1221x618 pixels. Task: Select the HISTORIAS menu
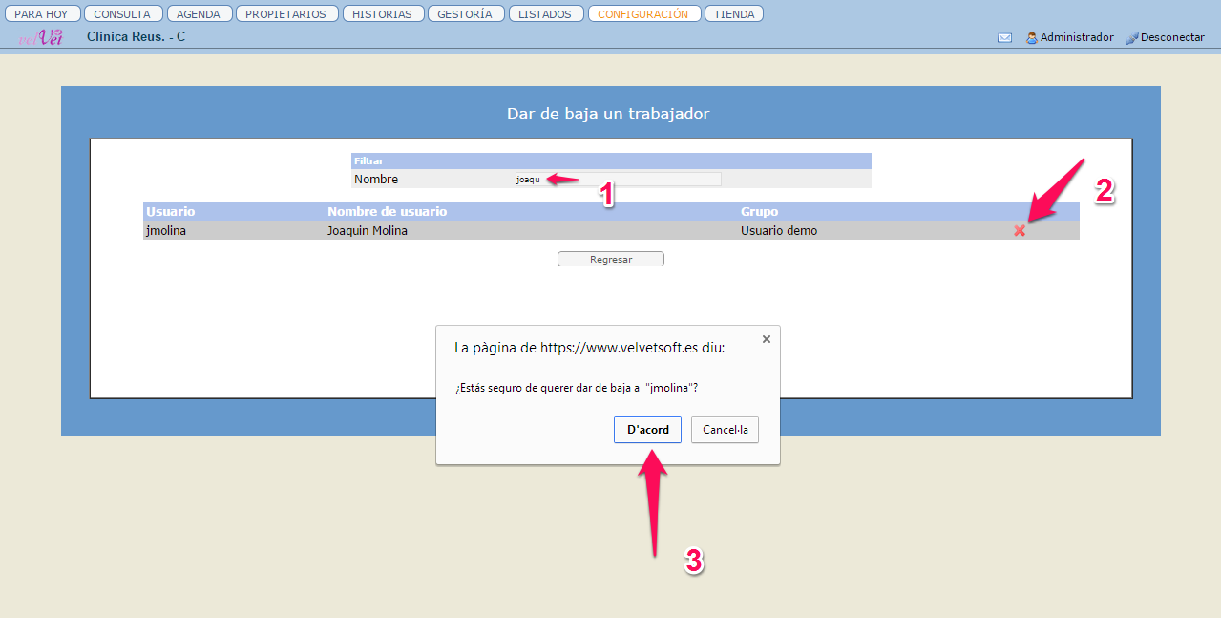click(382, 14)
